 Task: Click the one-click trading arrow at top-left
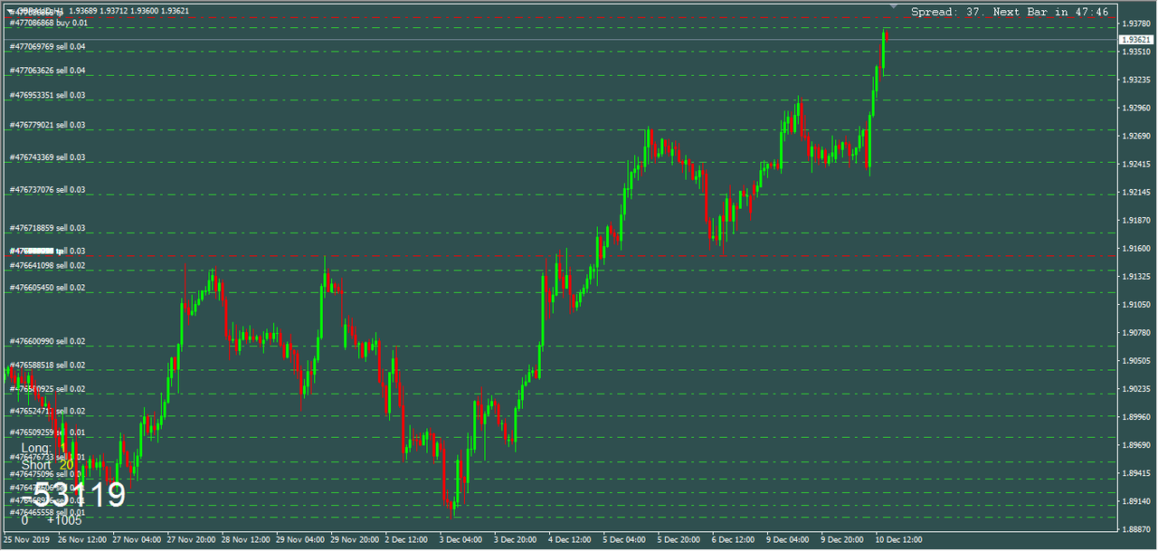click(9, 11)
